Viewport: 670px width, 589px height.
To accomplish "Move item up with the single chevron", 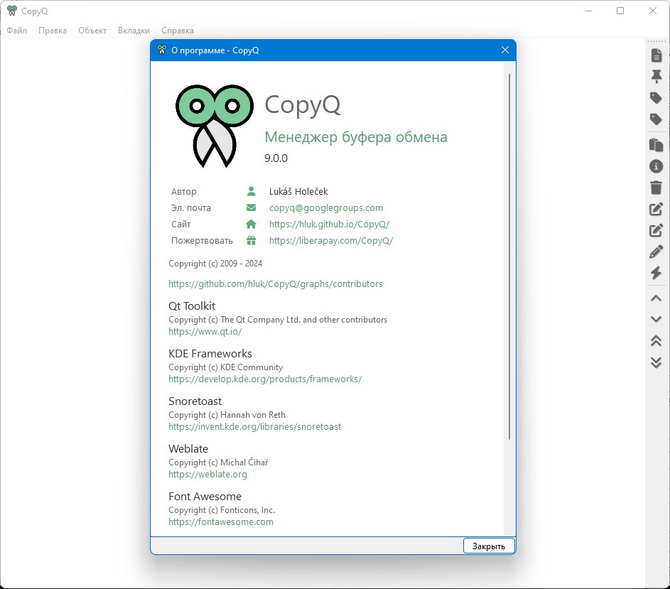I will pyautogui.click(x=657, y=298).
